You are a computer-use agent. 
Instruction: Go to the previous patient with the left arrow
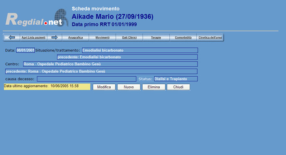tap(12, 37)
